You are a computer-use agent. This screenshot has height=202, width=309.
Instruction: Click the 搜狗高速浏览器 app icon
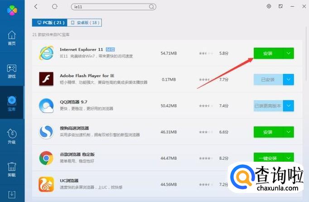(46, 132)
